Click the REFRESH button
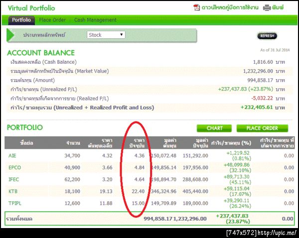 [x=267, y=36]
